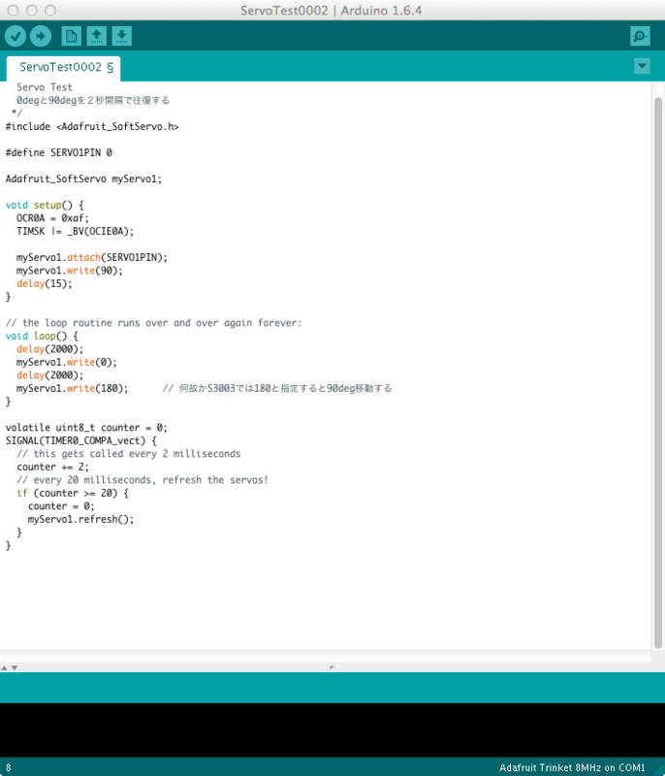Viewport: 665px width, 776px height.
Task: Click the myServo1.attach(SERVO1PIN); line
Action: 92,257
